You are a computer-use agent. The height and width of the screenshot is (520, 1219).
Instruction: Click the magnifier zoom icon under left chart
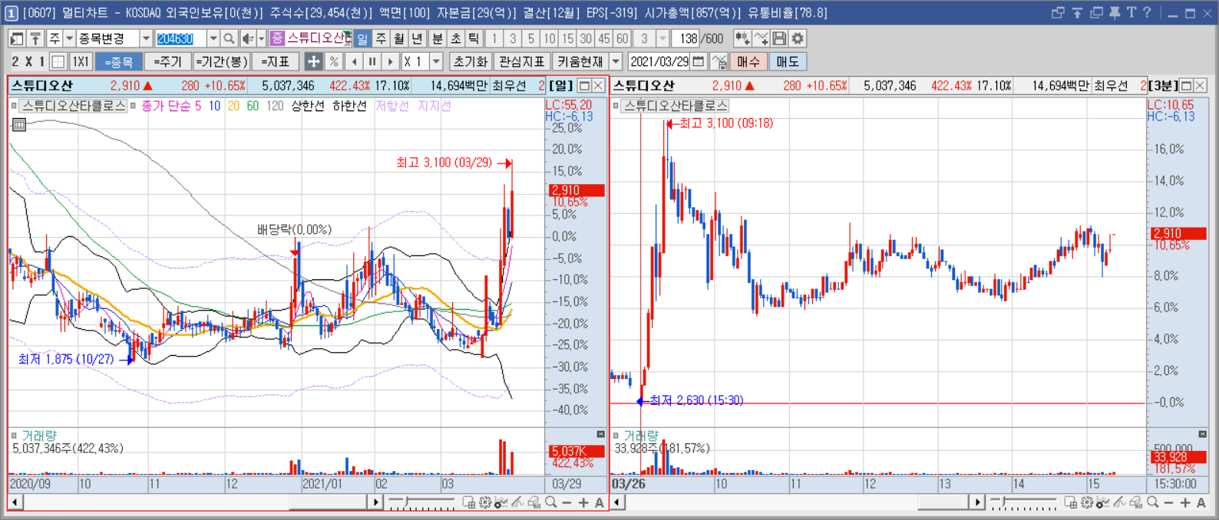(550, 502)
